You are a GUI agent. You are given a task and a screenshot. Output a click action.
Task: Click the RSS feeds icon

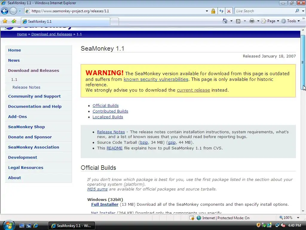tap(238, 21)
